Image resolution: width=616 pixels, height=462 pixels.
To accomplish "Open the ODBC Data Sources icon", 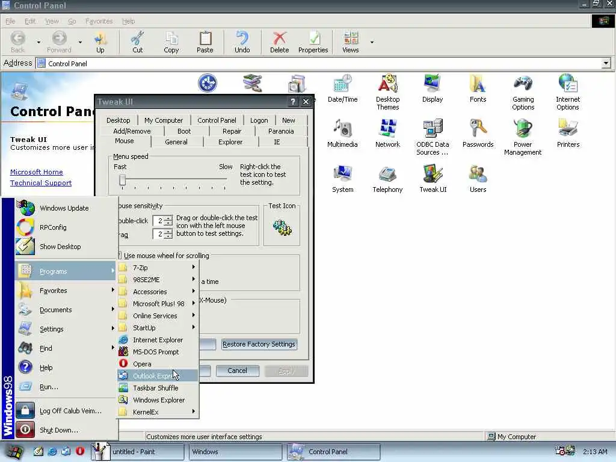I will click(x=433, y=137).
